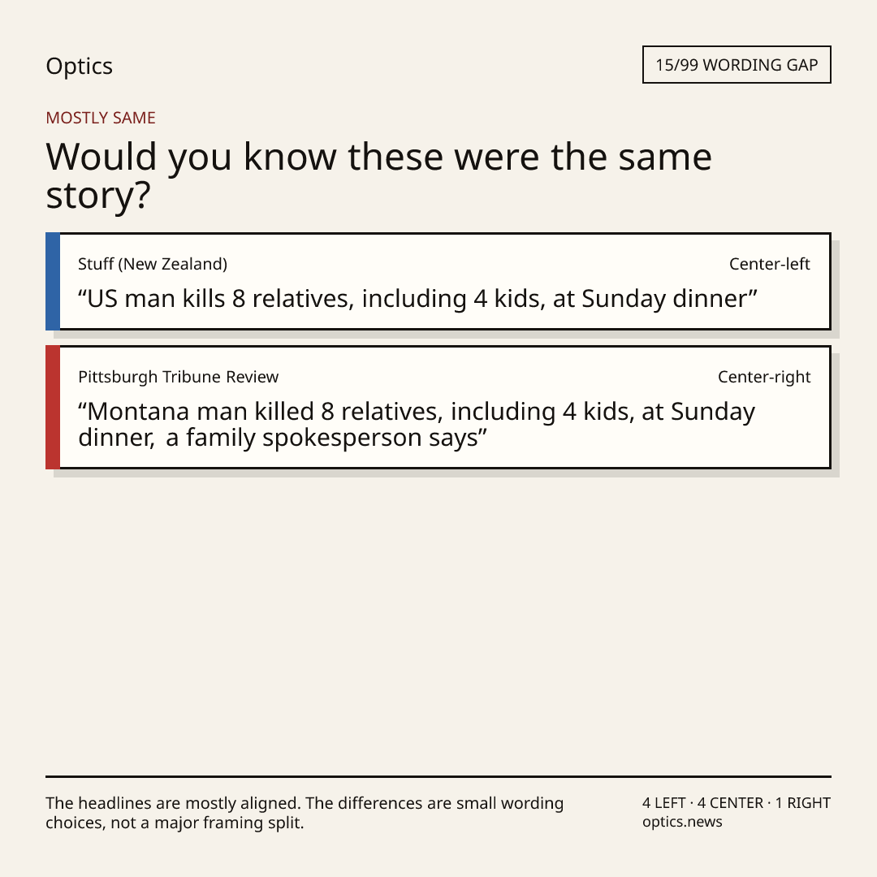This screenshot has height=877, width=877.
Task: Select the MOSTLY SAME label
Action: pyautogui.click(x=101, y=118)
